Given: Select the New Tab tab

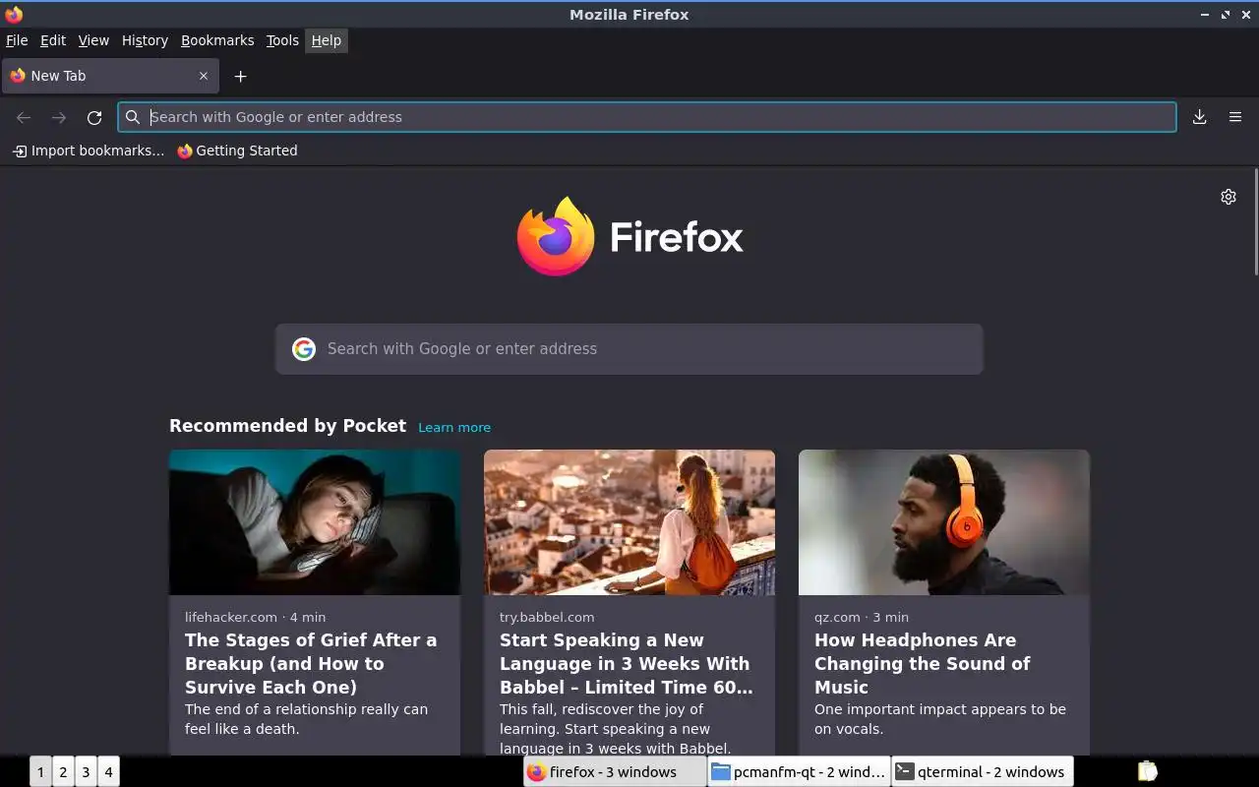Looking at the screenshot, I should [x=110, y=76].
